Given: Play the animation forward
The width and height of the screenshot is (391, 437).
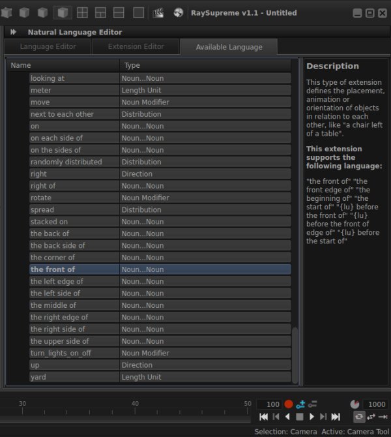Looking at the screenshot, I should tap(311, 417).
